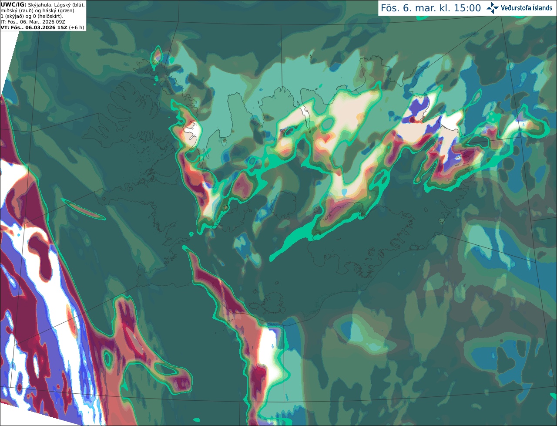Click the Veðurstofa Íslands logo emblem
557x426 pixels.
pos(493,8)
